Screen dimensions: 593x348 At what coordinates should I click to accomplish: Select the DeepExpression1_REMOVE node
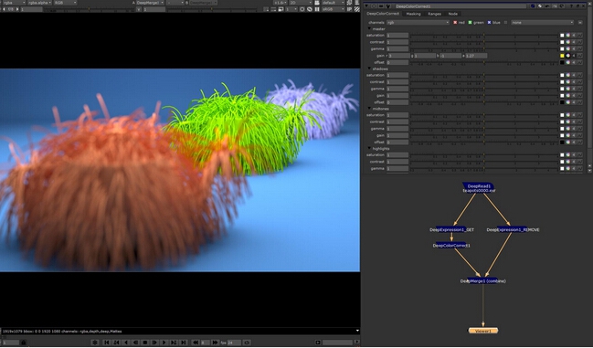click(513, 229)
